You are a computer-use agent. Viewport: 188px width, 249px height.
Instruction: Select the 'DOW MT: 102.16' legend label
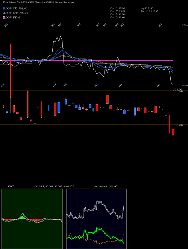(17, 13)
